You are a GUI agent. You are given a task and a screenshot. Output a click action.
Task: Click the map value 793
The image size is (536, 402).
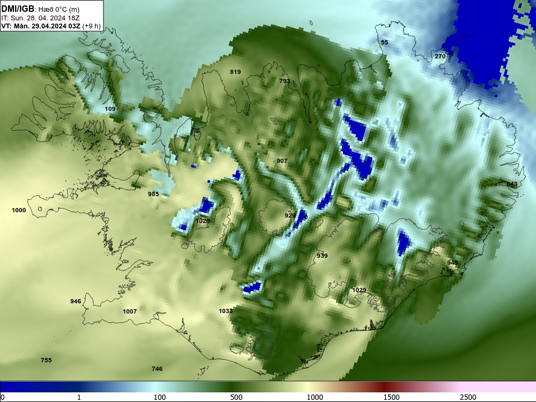[285, 81]
